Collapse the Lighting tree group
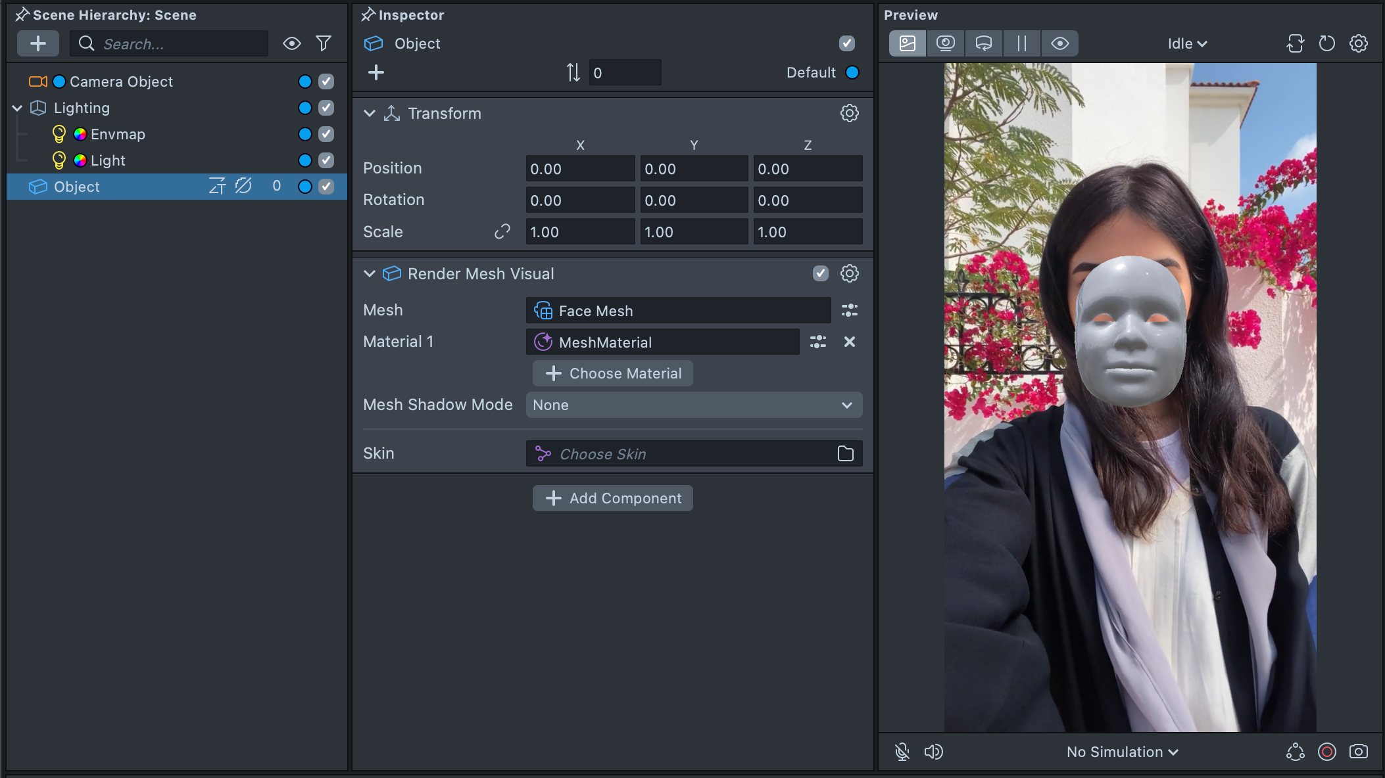This screenshot has height=778, width=1385. (18, 108)
